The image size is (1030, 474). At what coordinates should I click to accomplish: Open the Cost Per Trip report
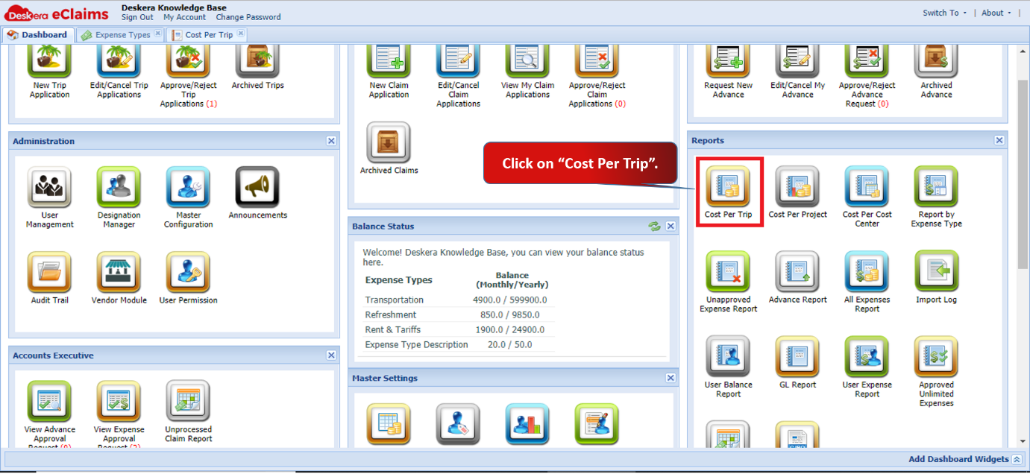click(728, 186)
